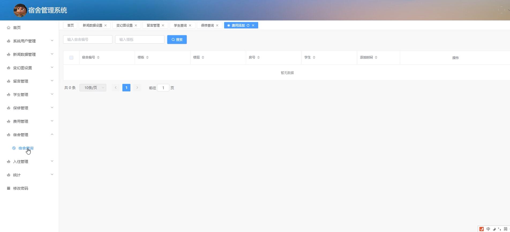Image resolution: width=510 pixels, height=232 pixels.
Task: Click the 操作 column header
Action: click(456, 58)
